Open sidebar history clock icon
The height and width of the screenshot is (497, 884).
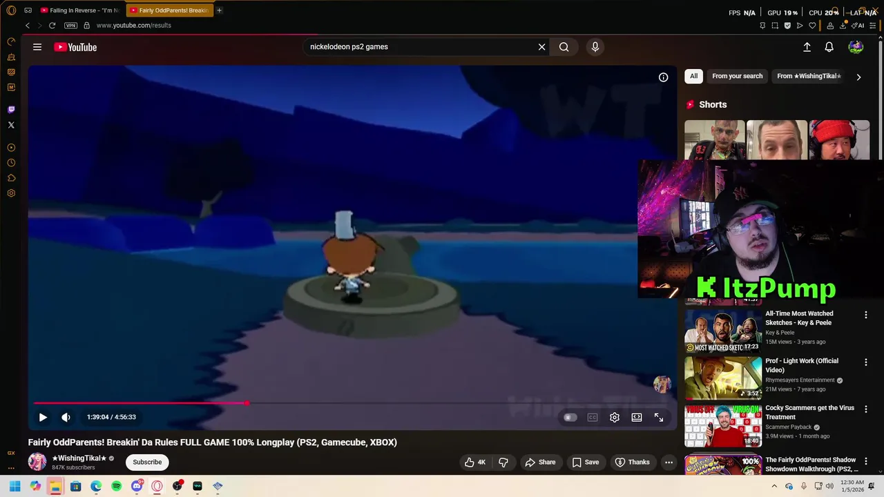tap(11, 163)
